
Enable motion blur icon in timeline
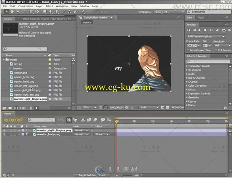click(95, 120)
